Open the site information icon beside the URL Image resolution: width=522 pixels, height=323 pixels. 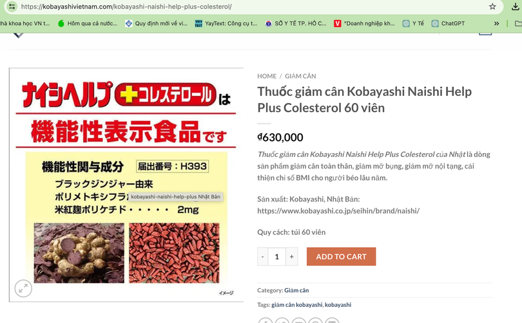12,6
